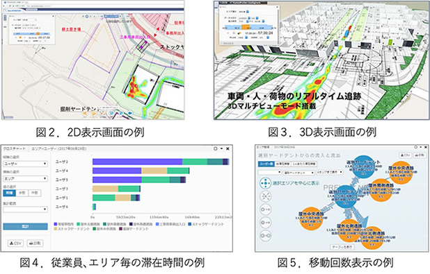Select the first value toggle in cross chart
Viewport: 430px width, 274px height.
click(x=9, y=193)
